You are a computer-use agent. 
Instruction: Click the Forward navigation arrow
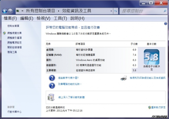(10, 11)
